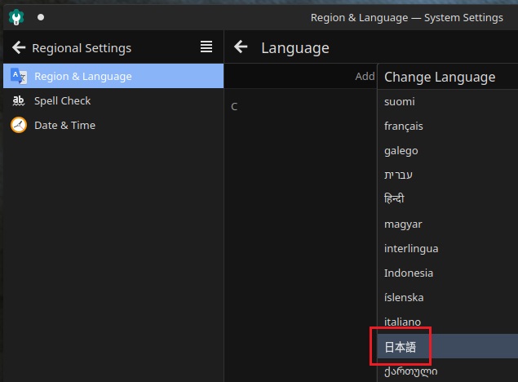Viewport: 518px width, 382px height.
Task: Click the pin dot beside the app icon
Action: (41, 17)
